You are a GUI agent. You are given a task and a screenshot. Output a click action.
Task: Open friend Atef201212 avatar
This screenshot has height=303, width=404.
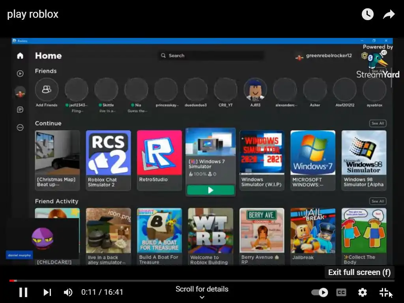(345, 90)
